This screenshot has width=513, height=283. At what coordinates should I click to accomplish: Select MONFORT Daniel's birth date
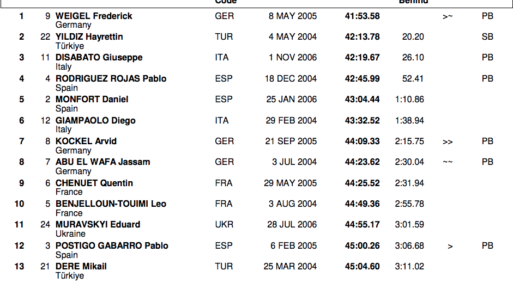click(x=289, y=100)
